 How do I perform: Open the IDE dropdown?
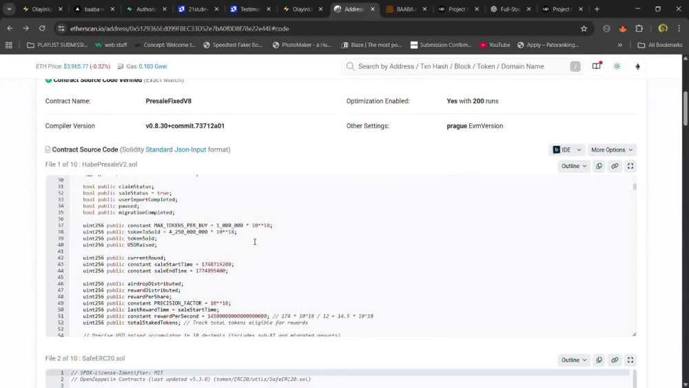[x=567, y=150]
